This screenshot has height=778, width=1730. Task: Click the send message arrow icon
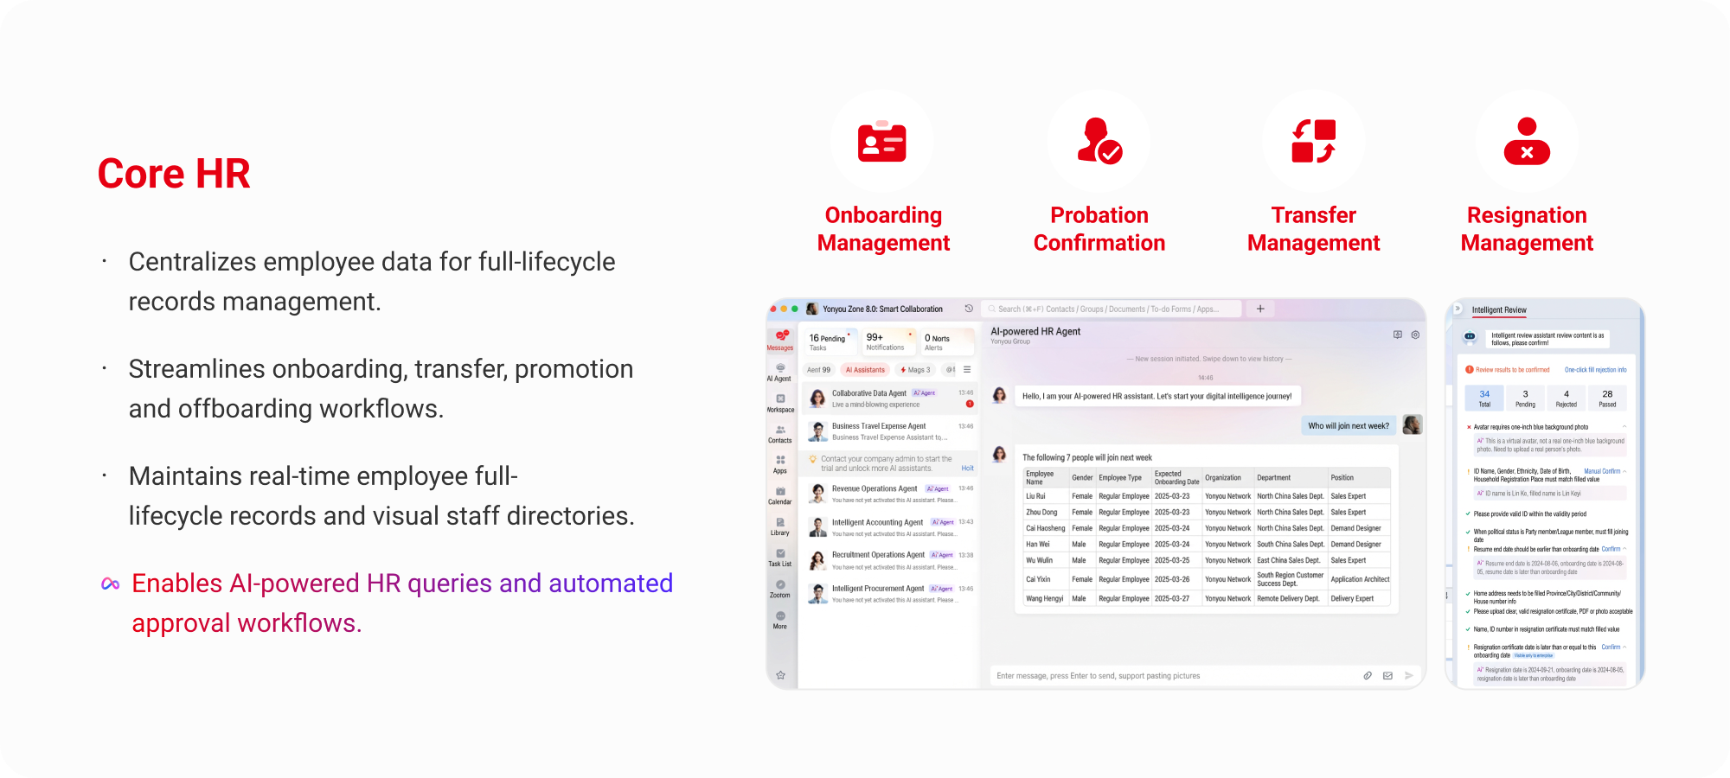pyautogui.click(x=1409, y=676)
